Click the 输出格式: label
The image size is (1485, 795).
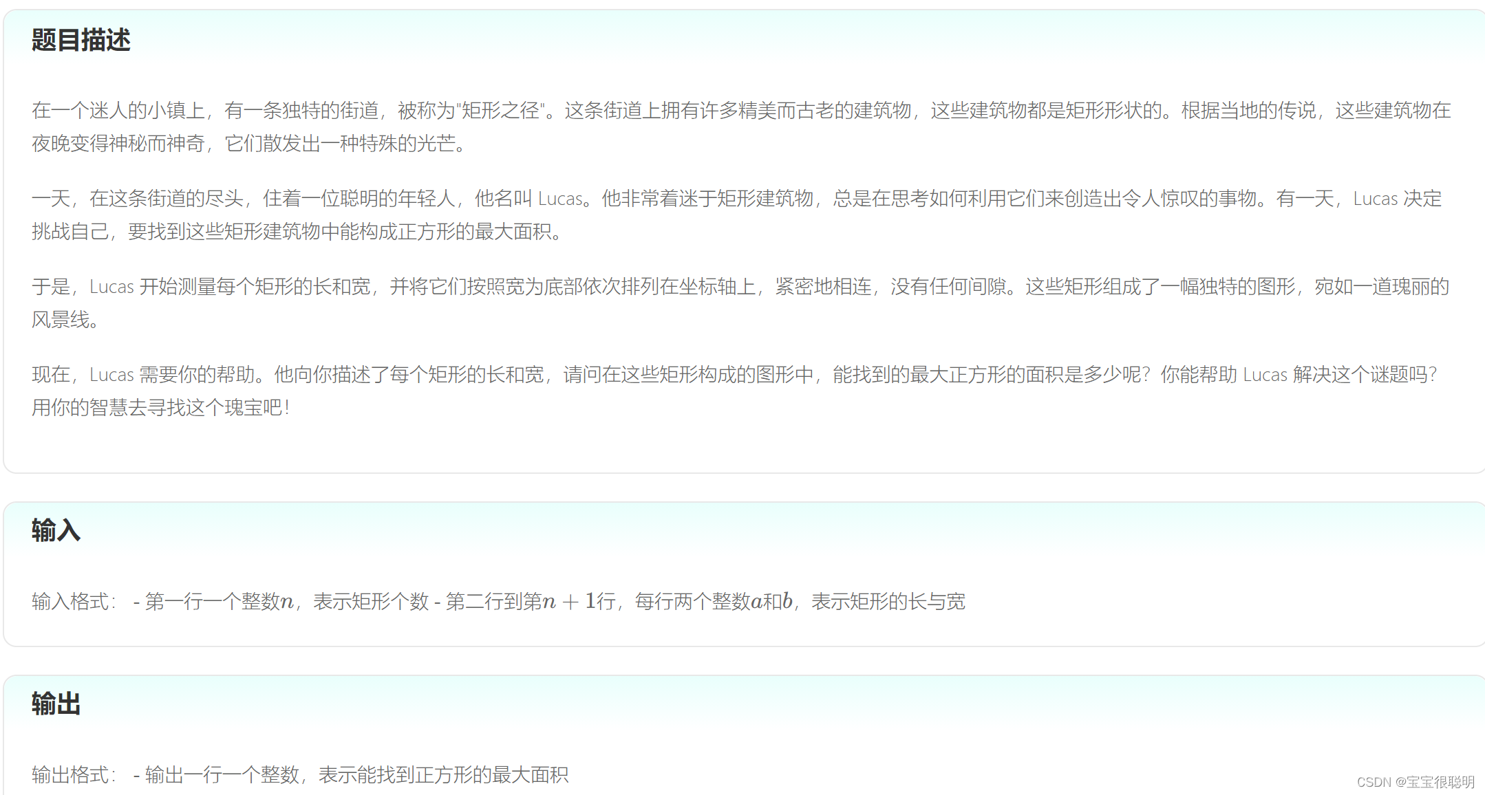pyautogui.click(x=74, y=775)
